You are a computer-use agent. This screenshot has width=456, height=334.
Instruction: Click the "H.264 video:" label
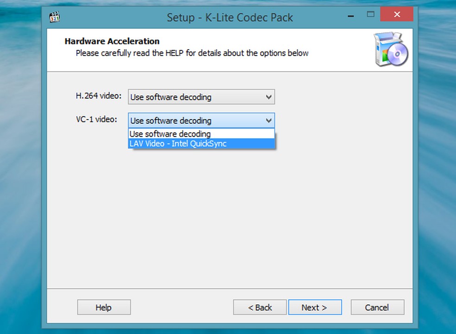pyautogui.click(x=99, y=96)
